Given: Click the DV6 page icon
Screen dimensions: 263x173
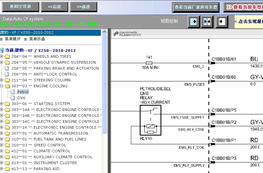Looking at the screenshot, I should point(13,98).
